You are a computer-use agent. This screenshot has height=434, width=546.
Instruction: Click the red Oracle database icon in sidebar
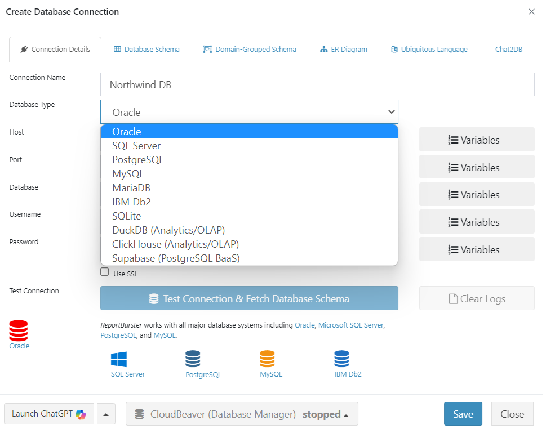[19, 330]
